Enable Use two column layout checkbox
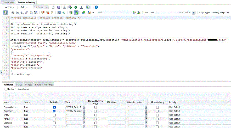This screenshot has height=128, width=231. (x=6, y=89)
